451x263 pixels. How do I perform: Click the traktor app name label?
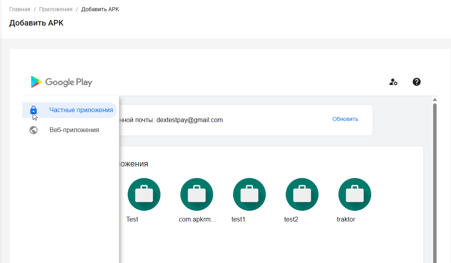pos(346,219)
